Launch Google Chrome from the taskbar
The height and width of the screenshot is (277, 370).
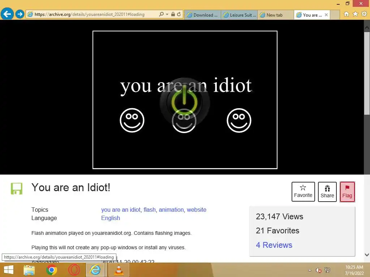(51, 270)
